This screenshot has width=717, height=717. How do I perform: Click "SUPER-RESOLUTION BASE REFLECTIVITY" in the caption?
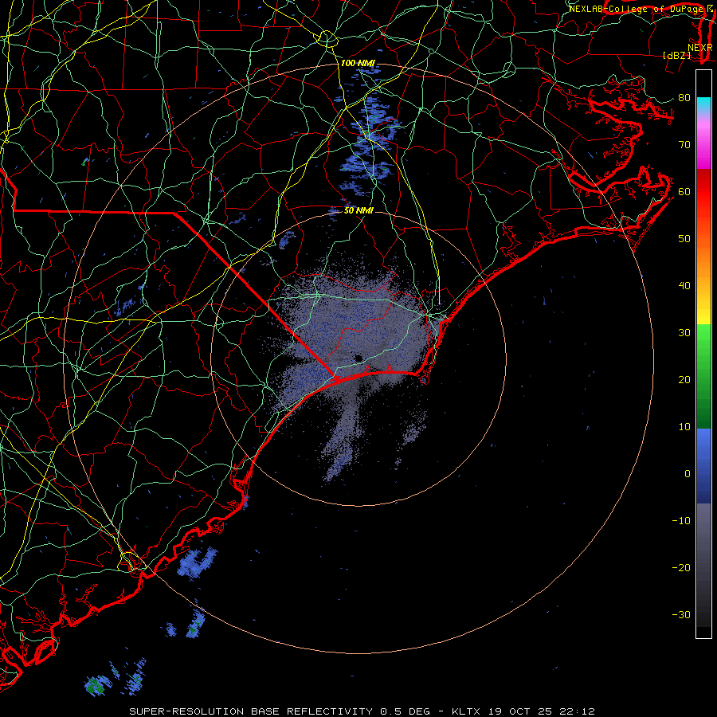pyautogui.click(x=251, y=711)
